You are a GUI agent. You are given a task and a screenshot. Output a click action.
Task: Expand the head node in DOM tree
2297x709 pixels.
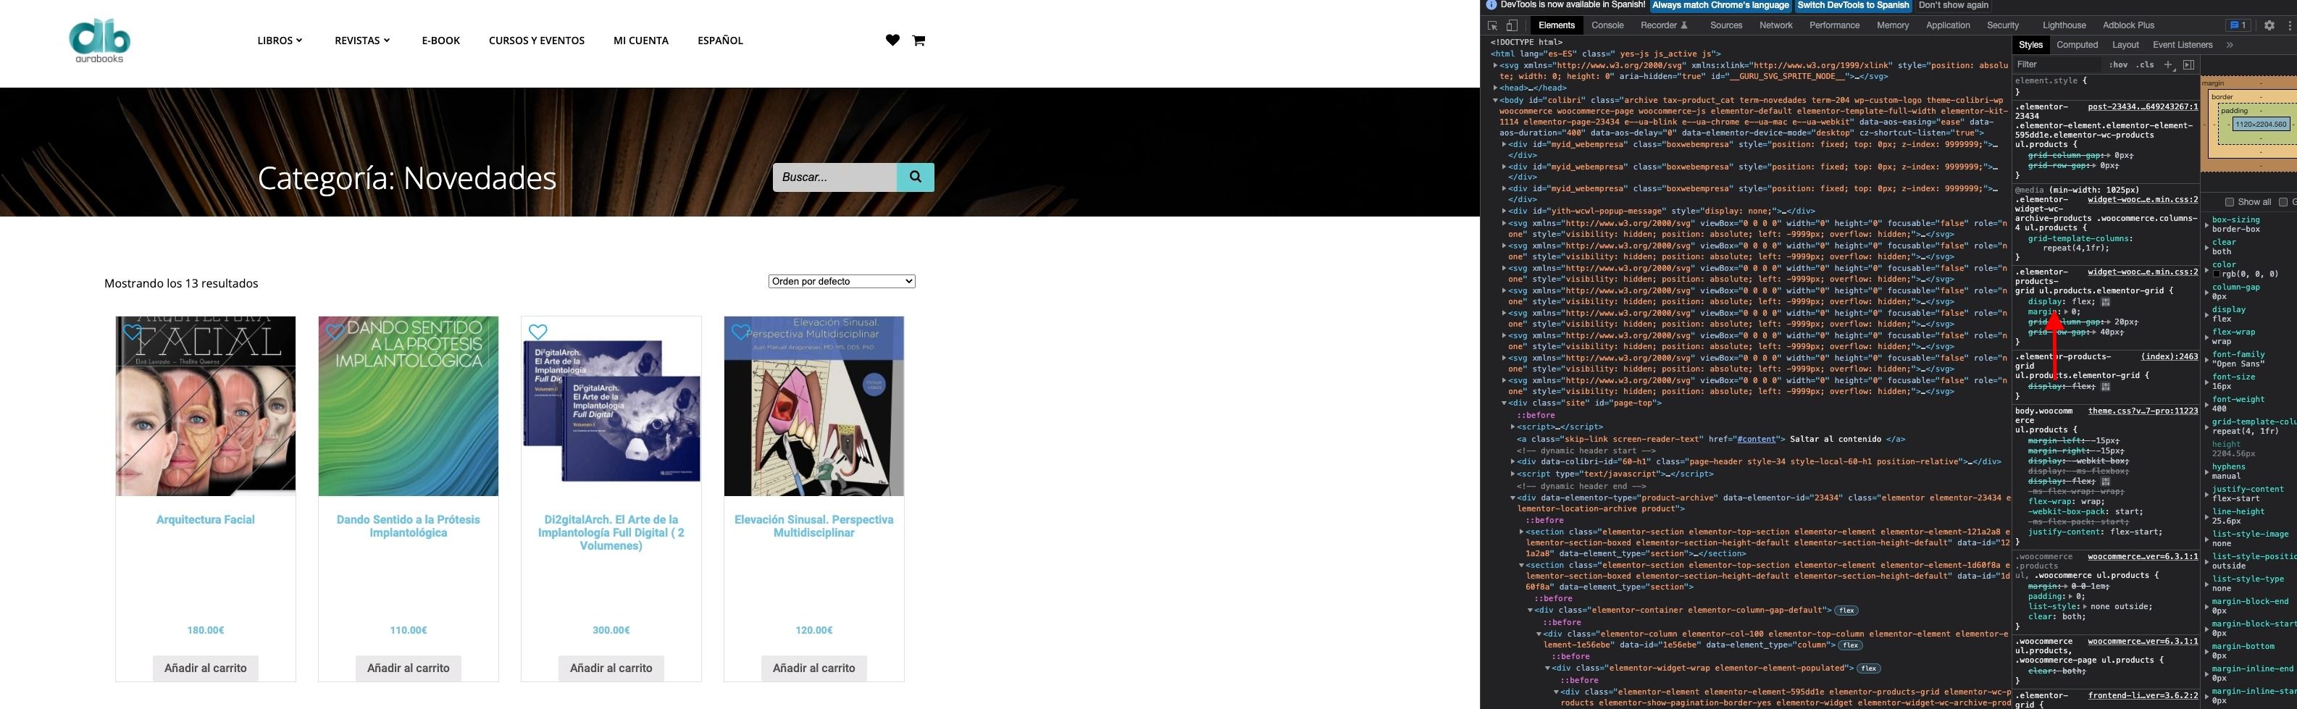coord(1497,88)
